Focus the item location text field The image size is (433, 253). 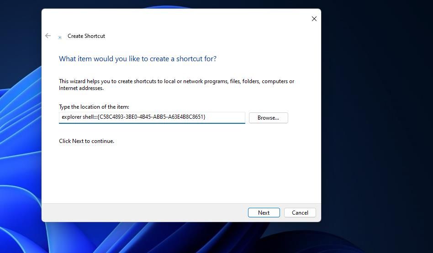coord(152,118)
